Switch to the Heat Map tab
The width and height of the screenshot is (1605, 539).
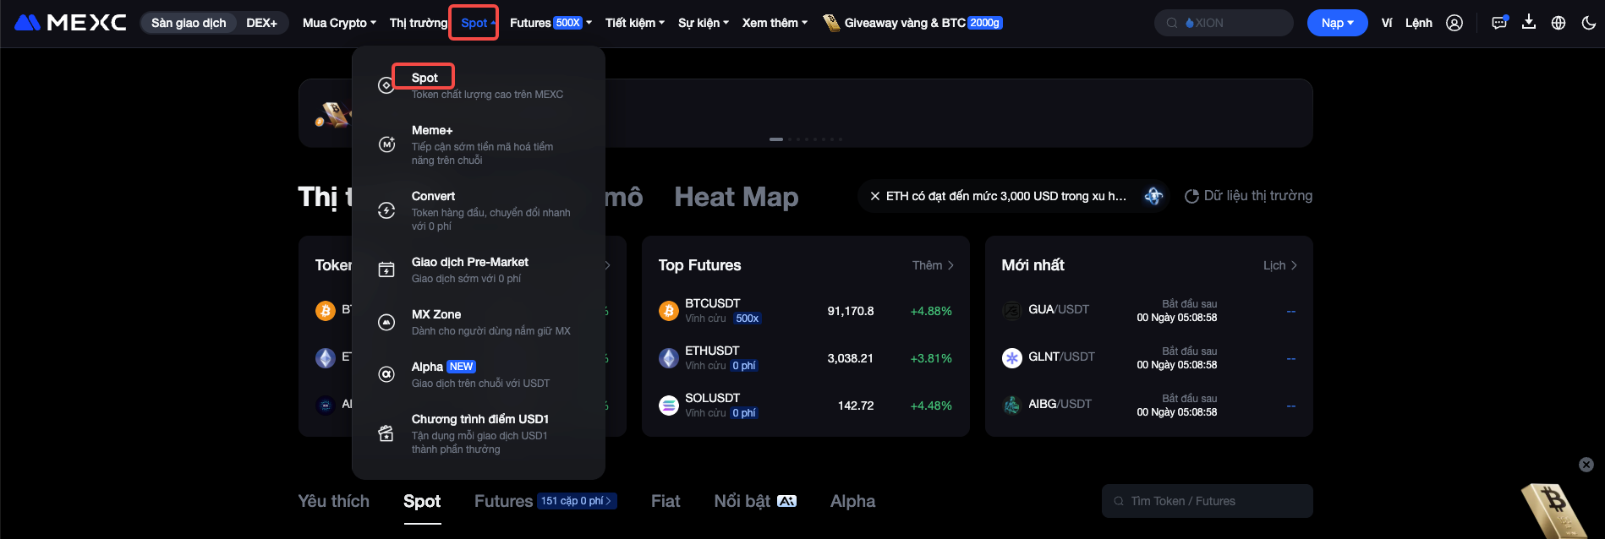(736, 197)
